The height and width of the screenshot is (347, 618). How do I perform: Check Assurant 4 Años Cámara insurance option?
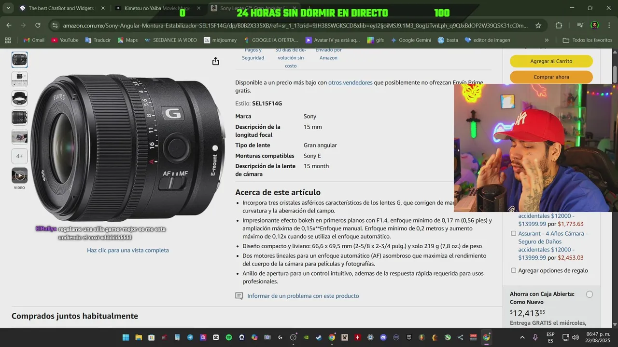[x=513, y=233]
